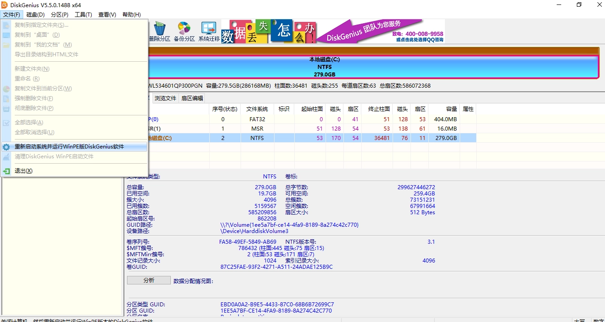Click the 分区 GUID value 1EE5A7BF-CE14-4FA9-8189-8A274C42C770
605x322 pixels.
click(276, 311)
